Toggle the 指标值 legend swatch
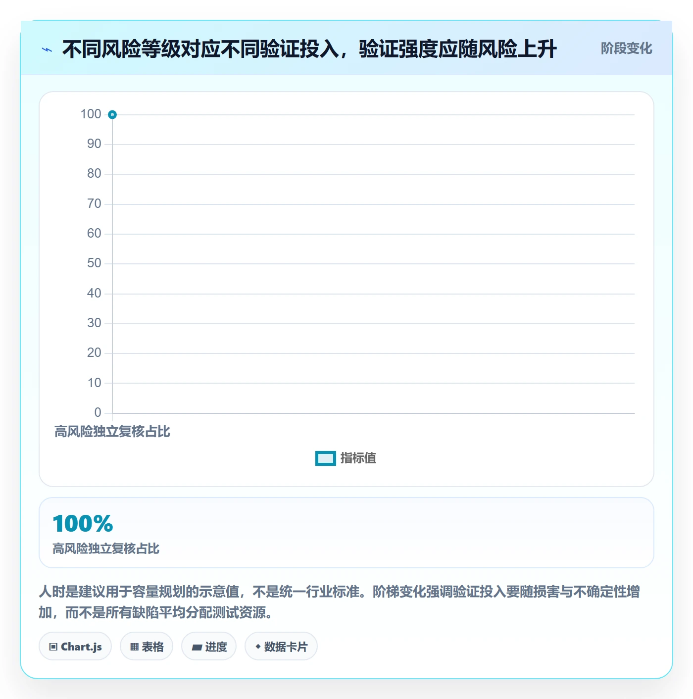Image resolution: width=693 pixels, height=699 pixels. click(326, 458)
